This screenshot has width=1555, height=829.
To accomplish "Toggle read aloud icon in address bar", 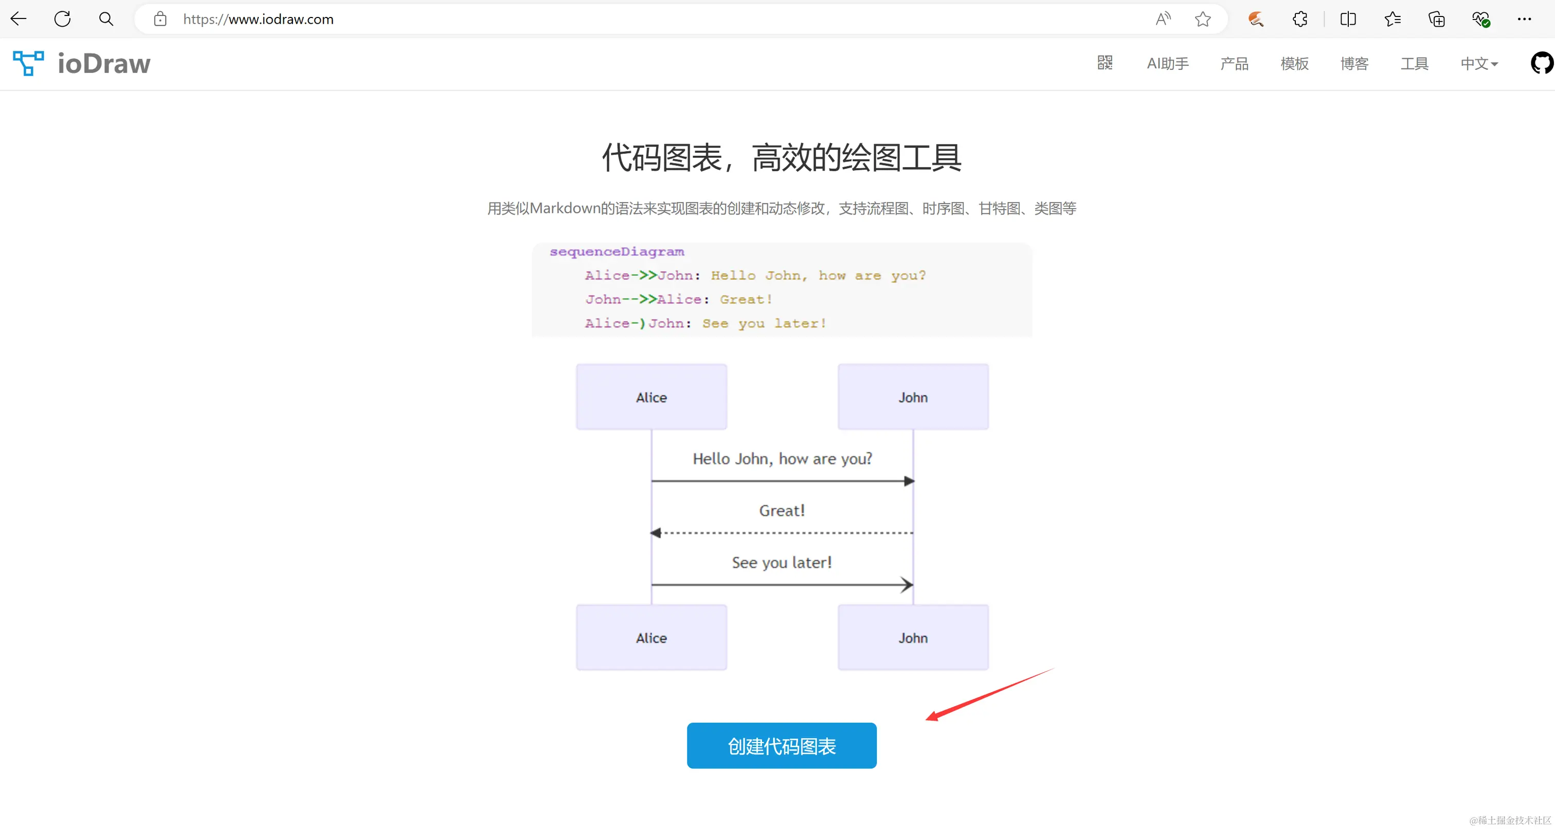I will [1163, 20].
